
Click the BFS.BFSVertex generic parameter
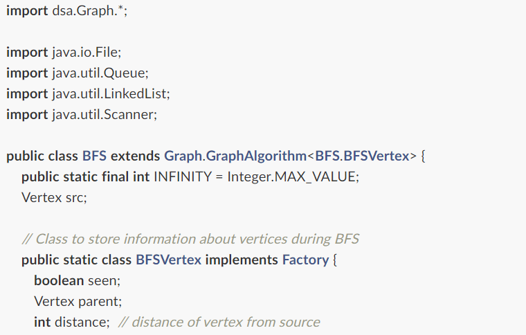[x=362, y=156]
